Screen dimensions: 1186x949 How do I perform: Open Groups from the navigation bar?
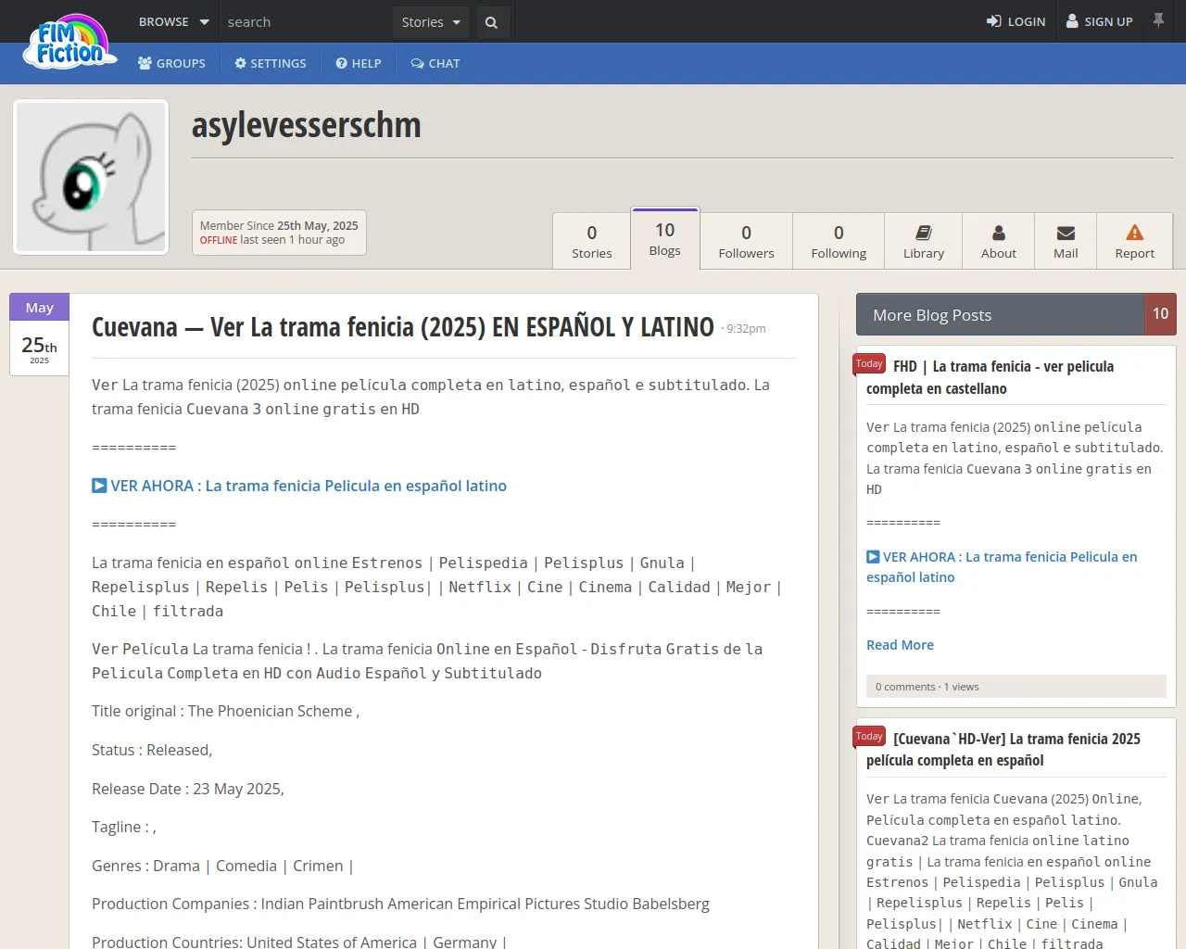(171, 63)
